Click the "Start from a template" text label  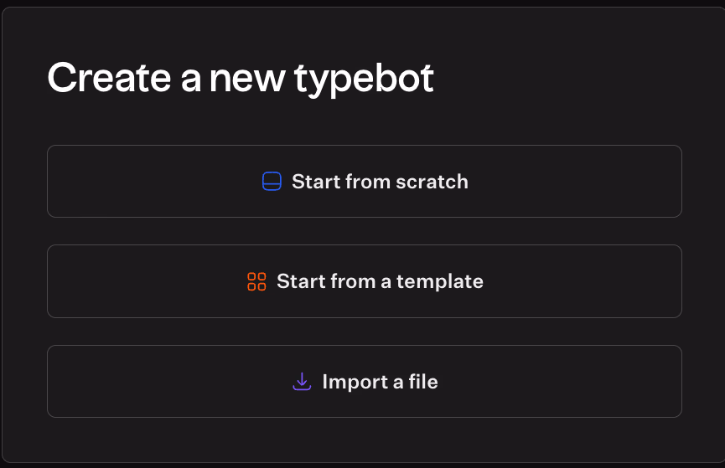(x=380, y=281)
